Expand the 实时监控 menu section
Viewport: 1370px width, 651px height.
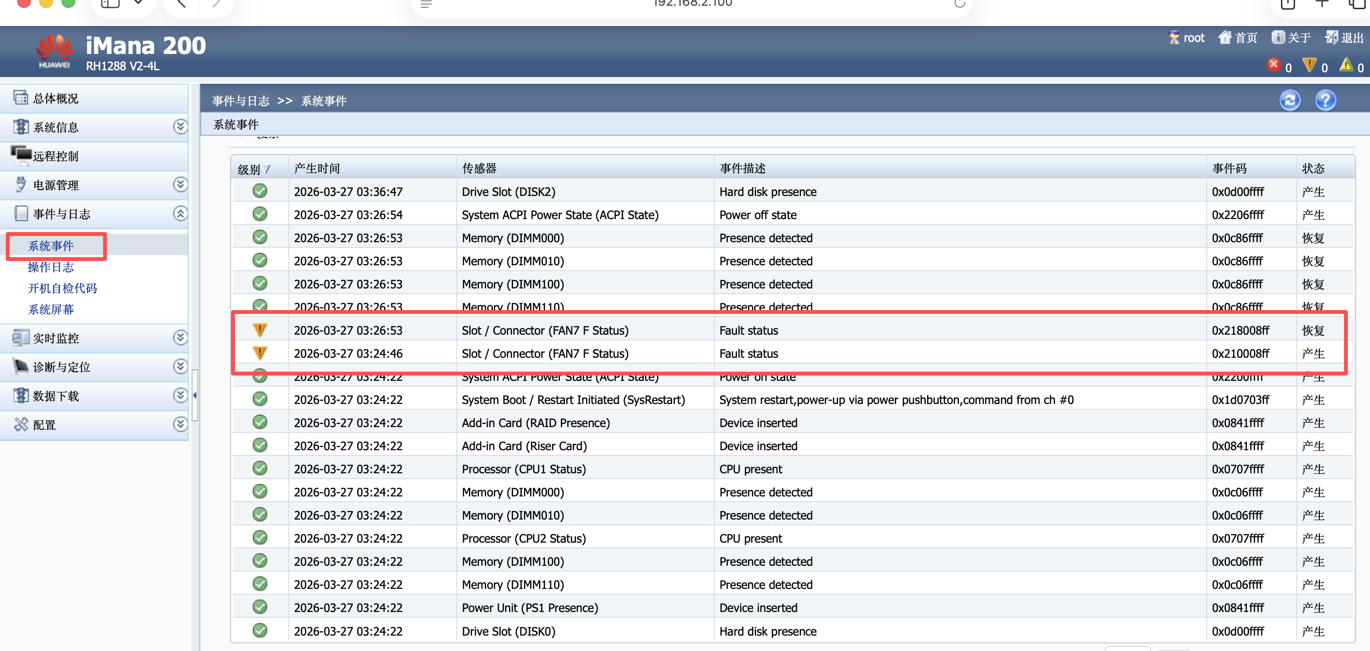coord(181,338)
